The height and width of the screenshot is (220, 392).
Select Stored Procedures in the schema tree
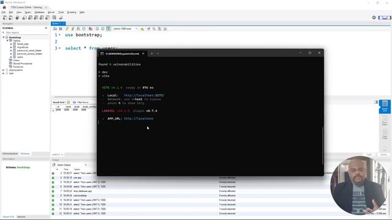tap(23, 64)
